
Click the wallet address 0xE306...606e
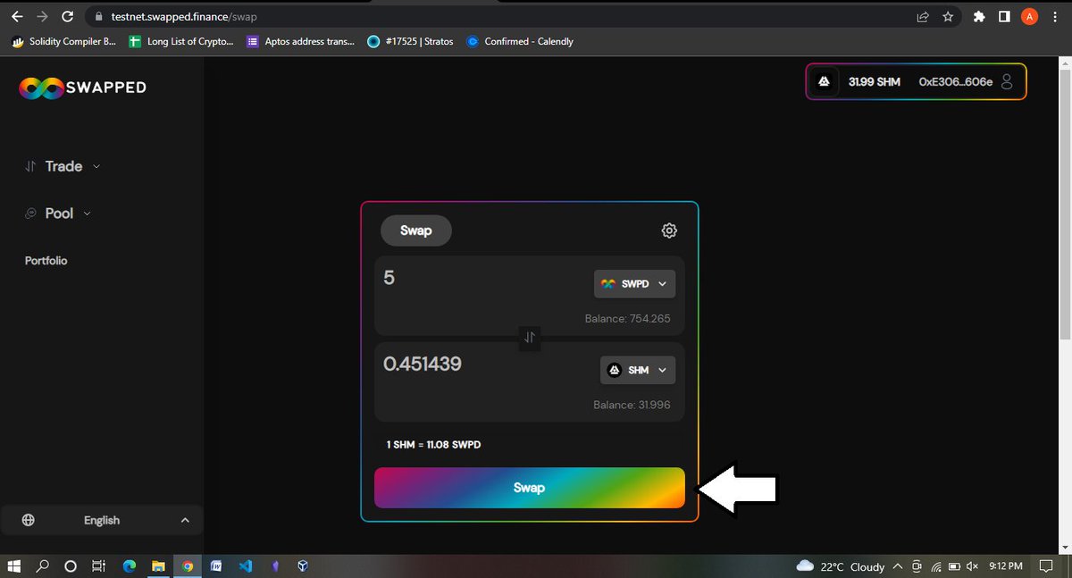click(955, 81)
